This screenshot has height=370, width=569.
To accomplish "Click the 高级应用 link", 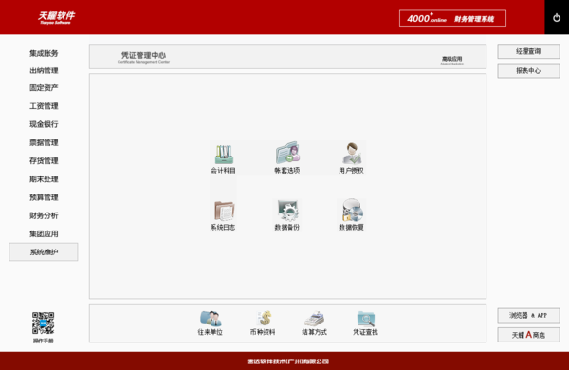I will [451, 60].
